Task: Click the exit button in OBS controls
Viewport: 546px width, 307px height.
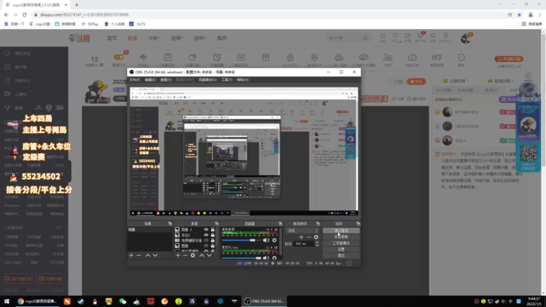Action: [341, 255]
